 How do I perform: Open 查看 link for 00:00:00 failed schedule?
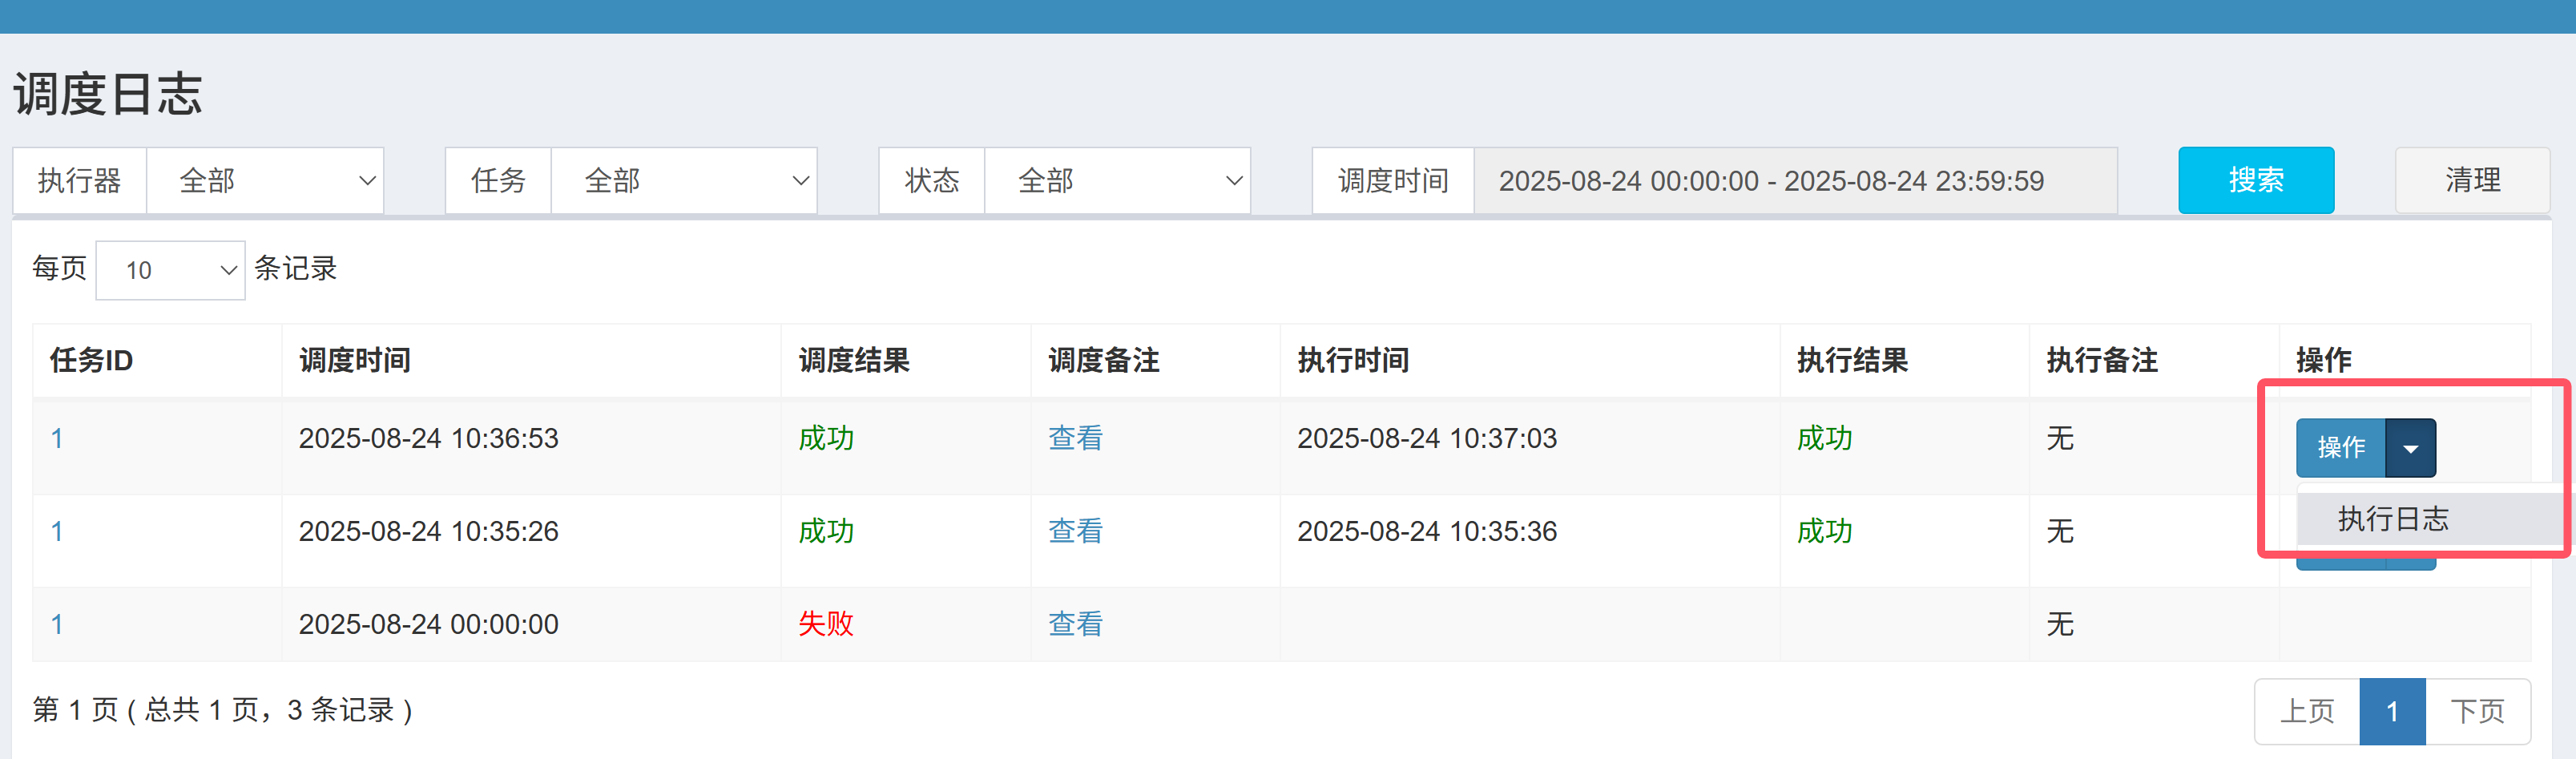[1075, 625]
